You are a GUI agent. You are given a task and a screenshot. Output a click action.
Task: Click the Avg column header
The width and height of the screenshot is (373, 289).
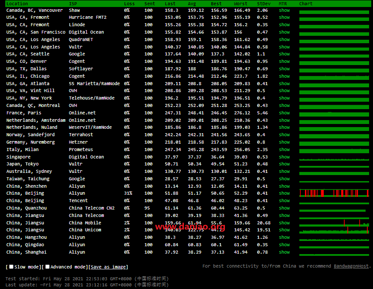192,3
